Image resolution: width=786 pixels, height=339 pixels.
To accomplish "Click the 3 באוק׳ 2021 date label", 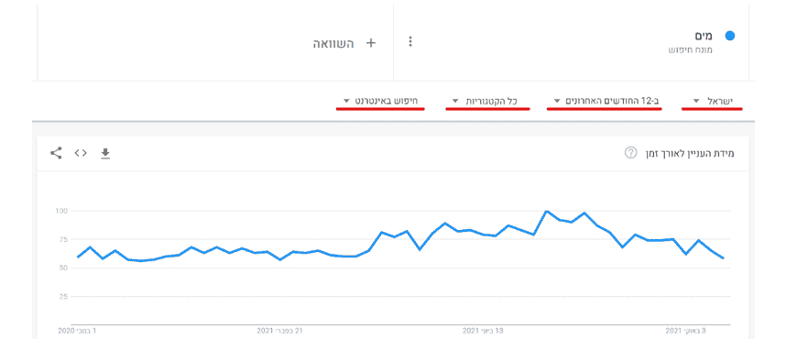I will [x=686, y=331].
